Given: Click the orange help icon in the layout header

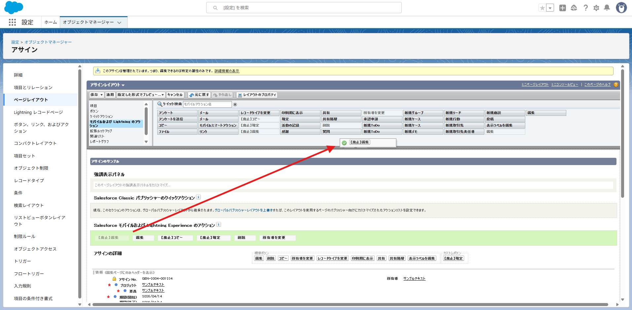Looking at the screenshot, I should pyautogui.click(x=616, y=85).
